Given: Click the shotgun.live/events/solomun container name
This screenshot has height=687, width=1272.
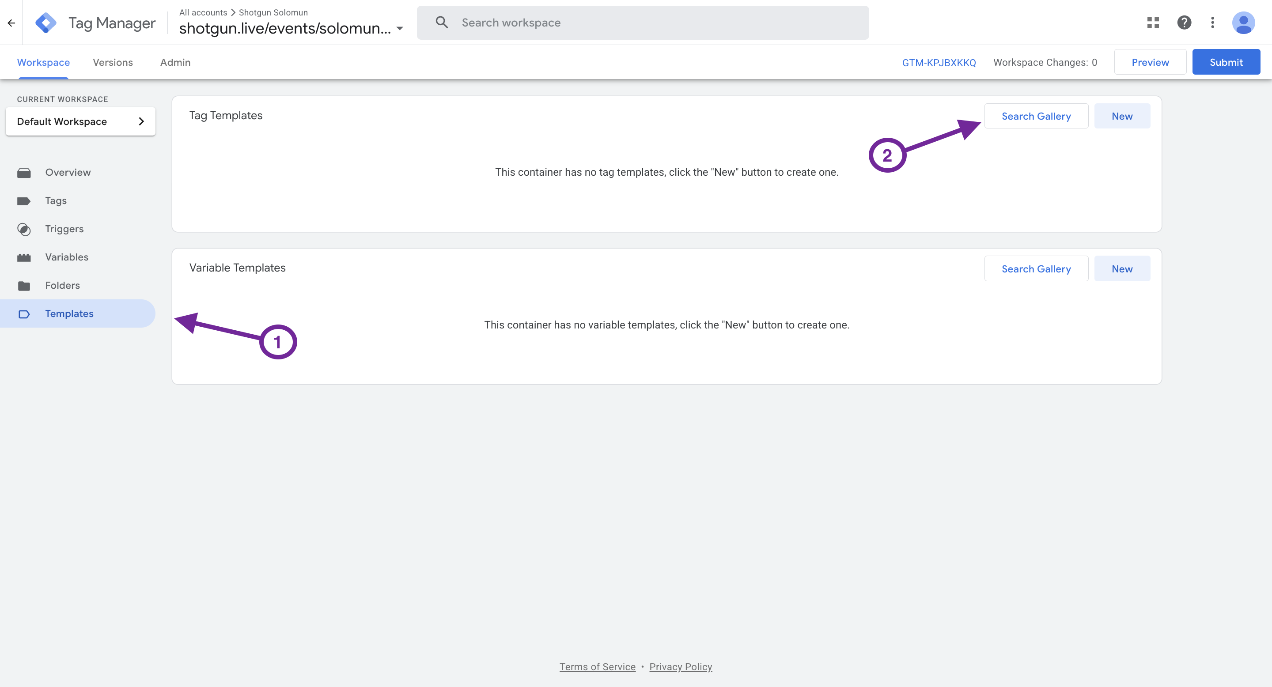Looking at the screenshot, I should click(285, 29).
